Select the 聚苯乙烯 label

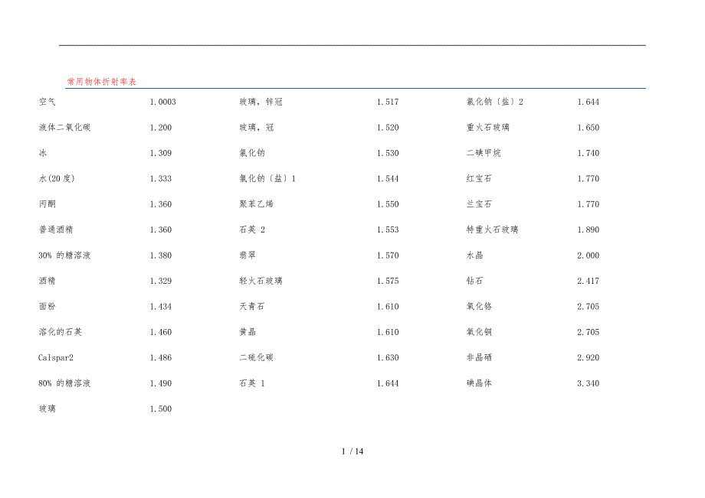(256, 204)
